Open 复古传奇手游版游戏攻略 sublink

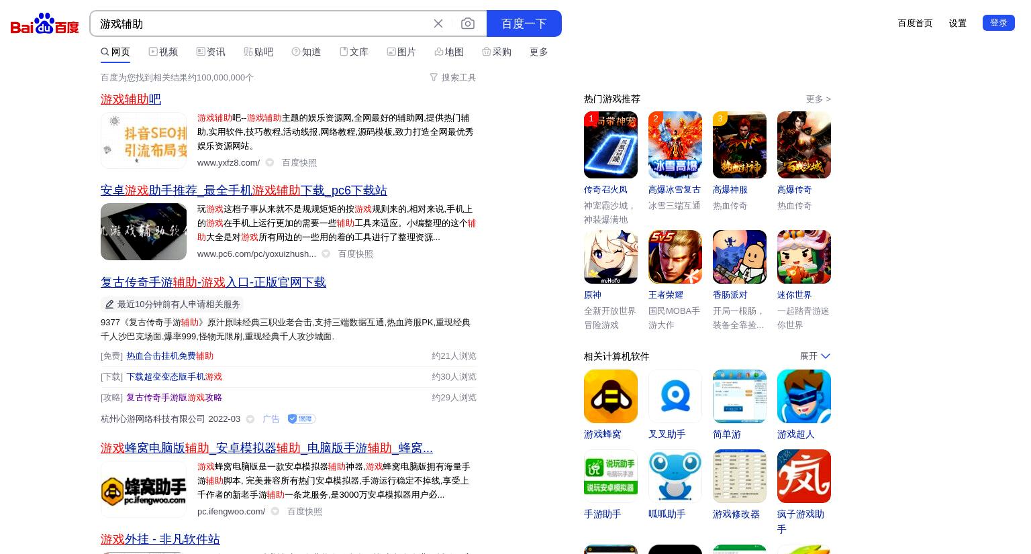click(x=175, y=398)
